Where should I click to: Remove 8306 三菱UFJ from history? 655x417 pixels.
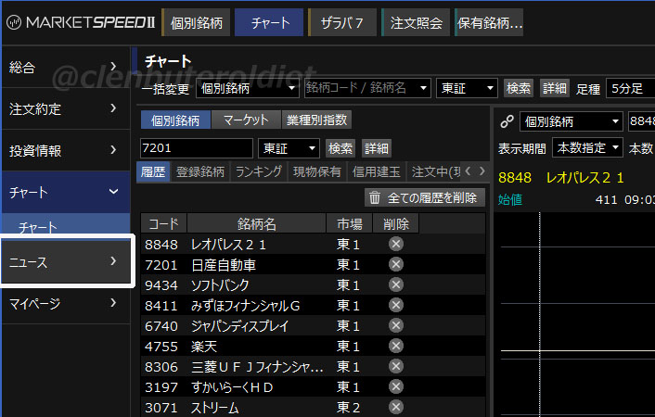395,366
